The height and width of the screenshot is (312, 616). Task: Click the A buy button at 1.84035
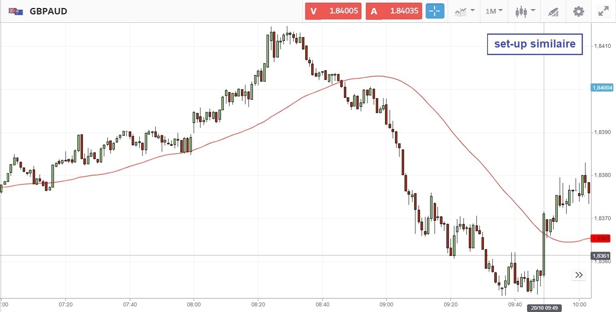click(393, 11)
